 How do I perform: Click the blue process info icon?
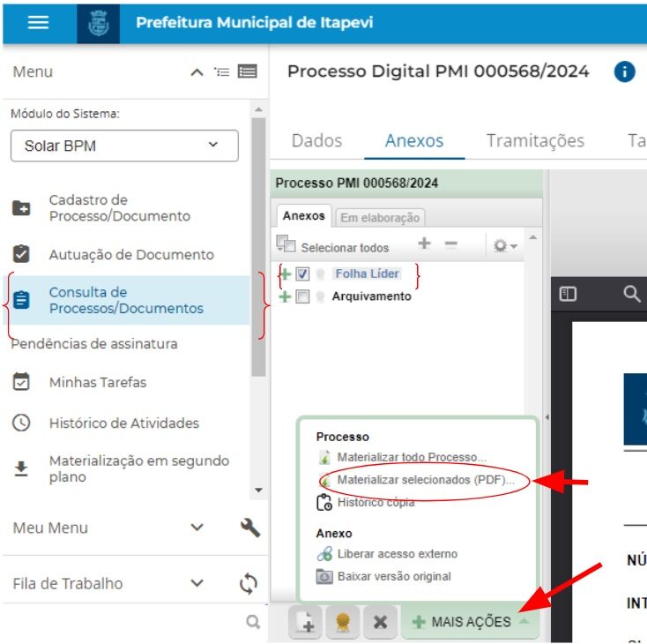(x=624, y=72)
